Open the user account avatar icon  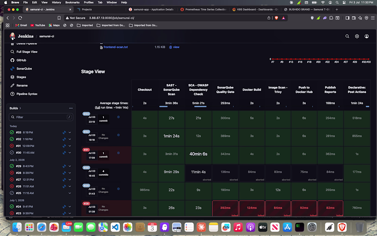(x=366, y=36)
